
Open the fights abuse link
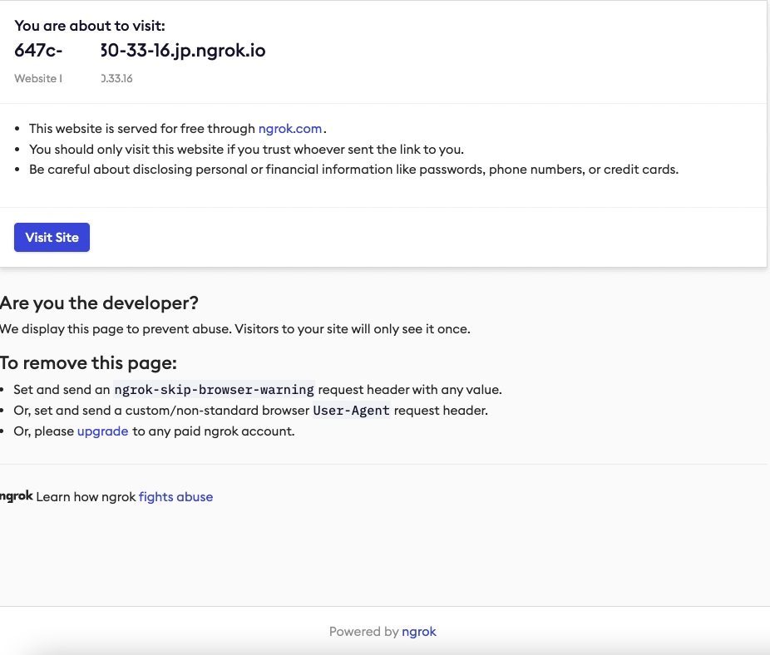[x=175, y=497]
